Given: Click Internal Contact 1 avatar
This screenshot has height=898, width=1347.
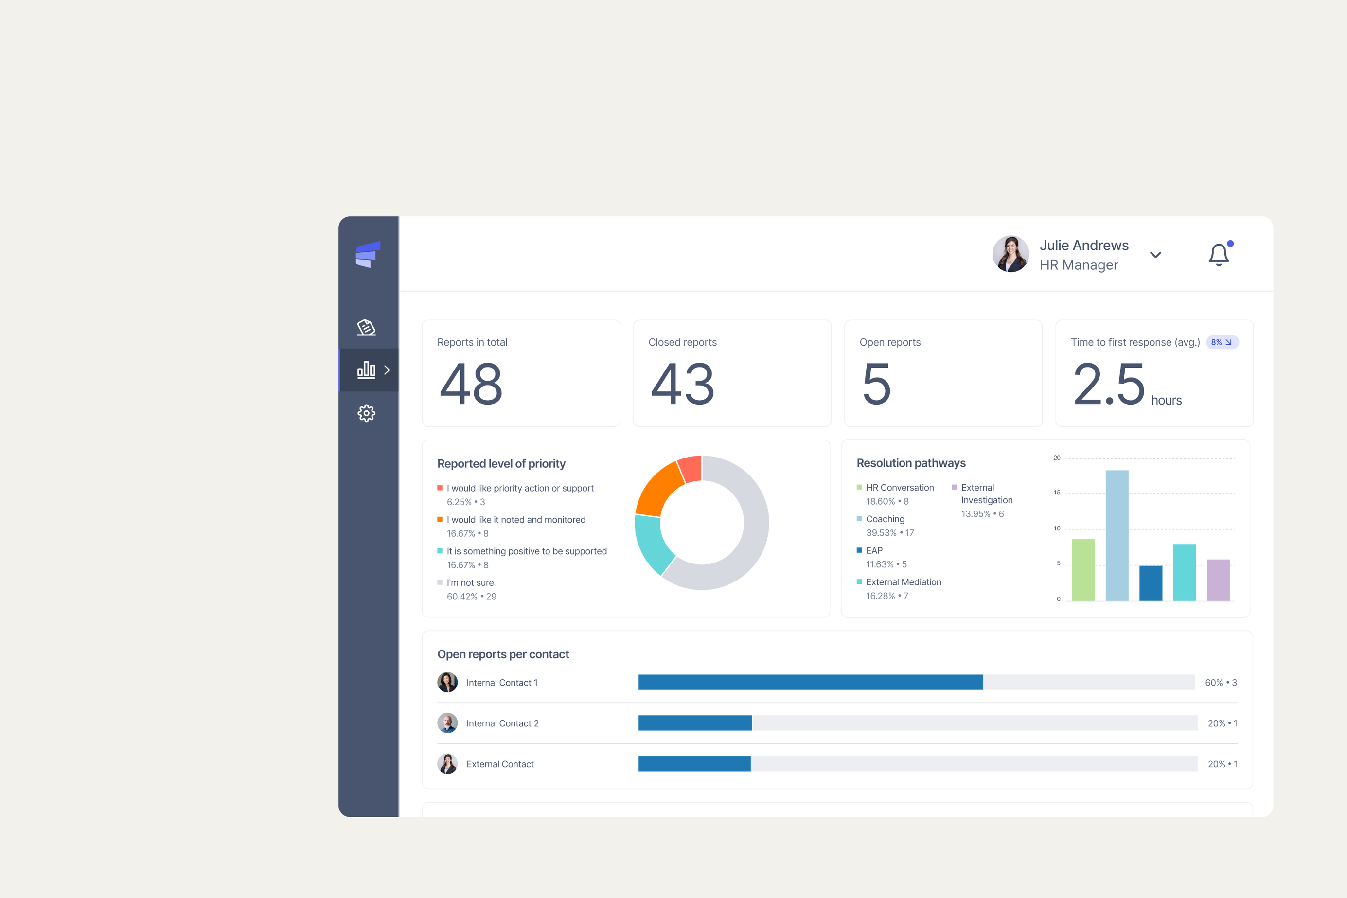Looking at the screenshot, I should [x=447, y=682].
